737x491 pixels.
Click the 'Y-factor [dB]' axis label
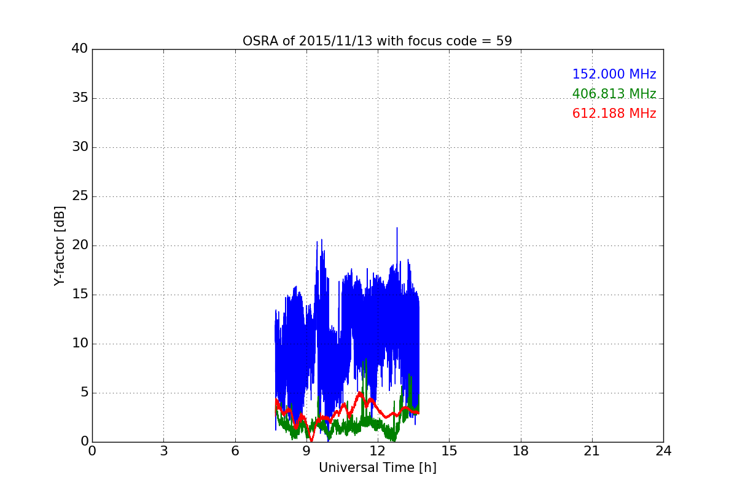pyautogui.click(x=60, y=245)
